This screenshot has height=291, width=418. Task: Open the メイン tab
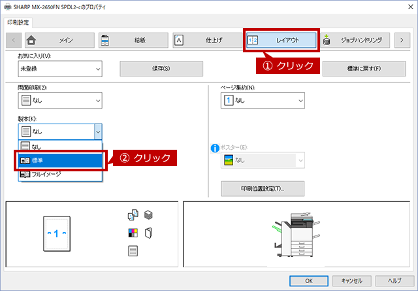pos(59,41)
